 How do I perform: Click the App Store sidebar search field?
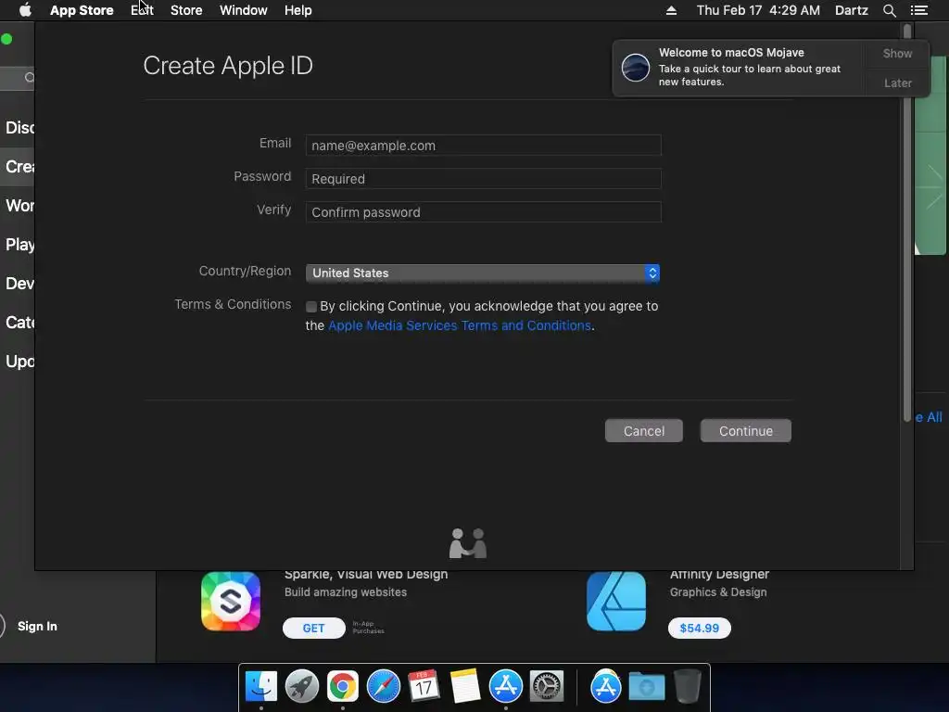point(17,78)
